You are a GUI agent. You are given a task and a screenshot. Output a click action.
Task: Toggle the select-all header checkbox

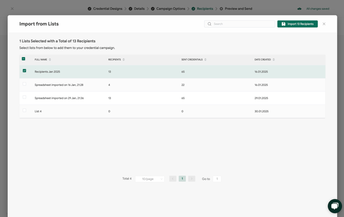pos(24,59)
